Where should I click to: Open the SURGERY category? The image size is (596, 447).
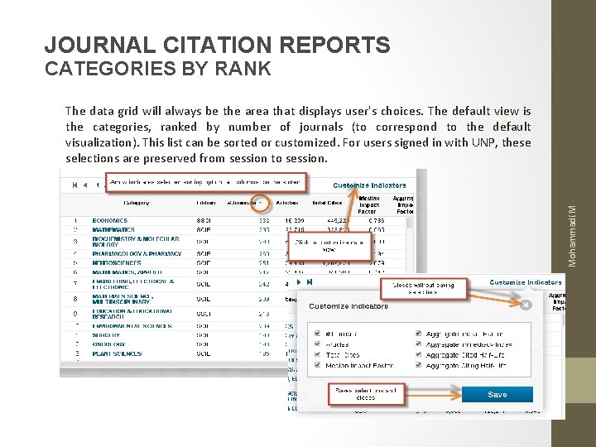coord(106,335)
